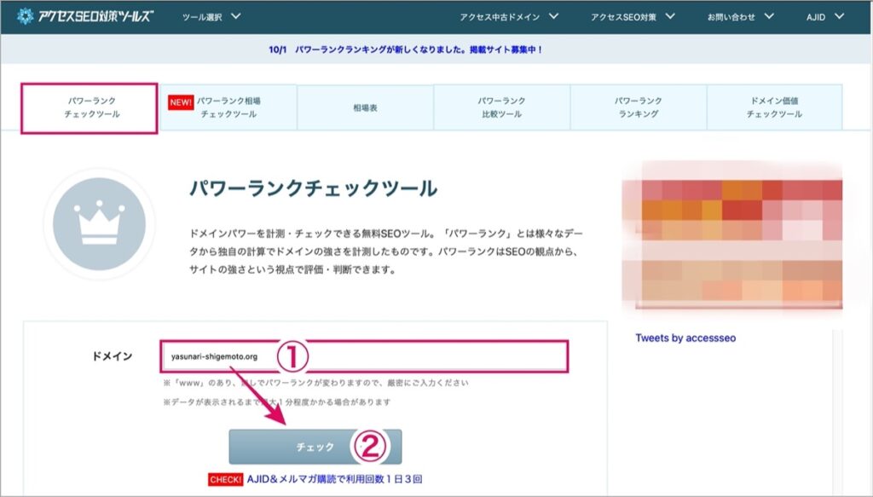The width and height of the screenshot is (873, 497).
Task: Click the パワーランクチェックツール heading
Action: pos(313,188)
